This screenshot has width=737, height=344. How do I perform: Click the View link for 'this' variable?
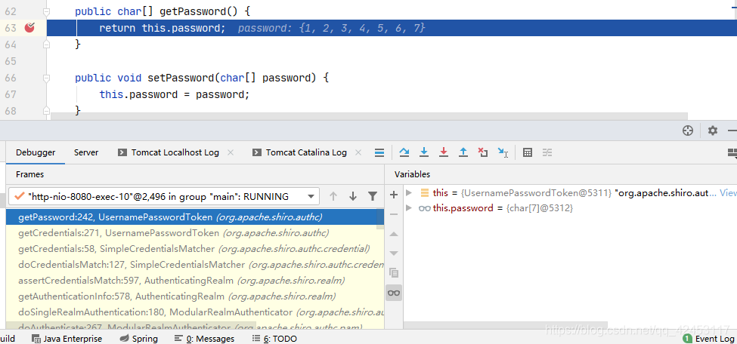[x=728, y=192]
